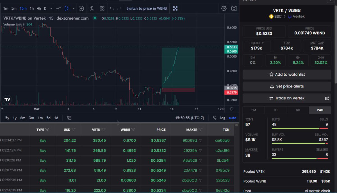
Task: Filter by maker 29235A
Action: pos(201,151)
